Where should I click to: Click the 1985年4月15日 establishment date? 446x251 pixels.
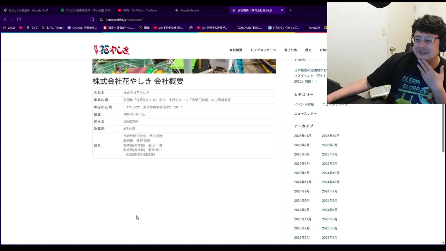134,114
